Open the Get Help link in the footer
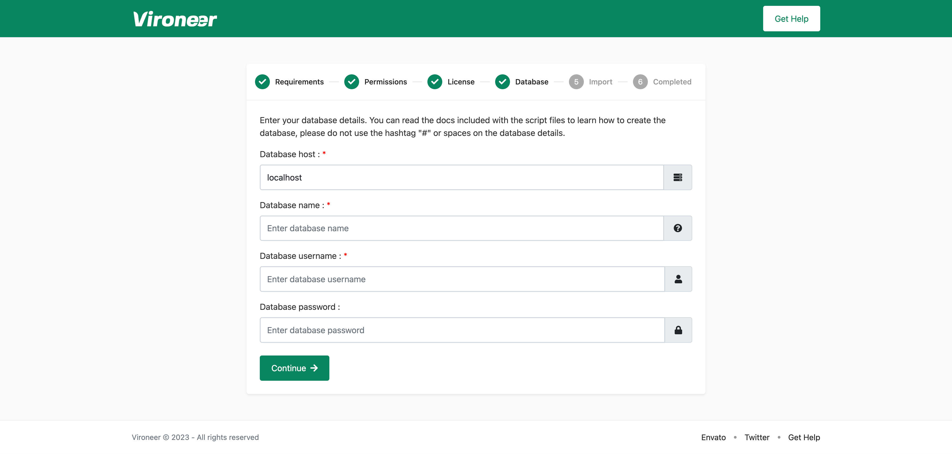 [x=804, y=437]
